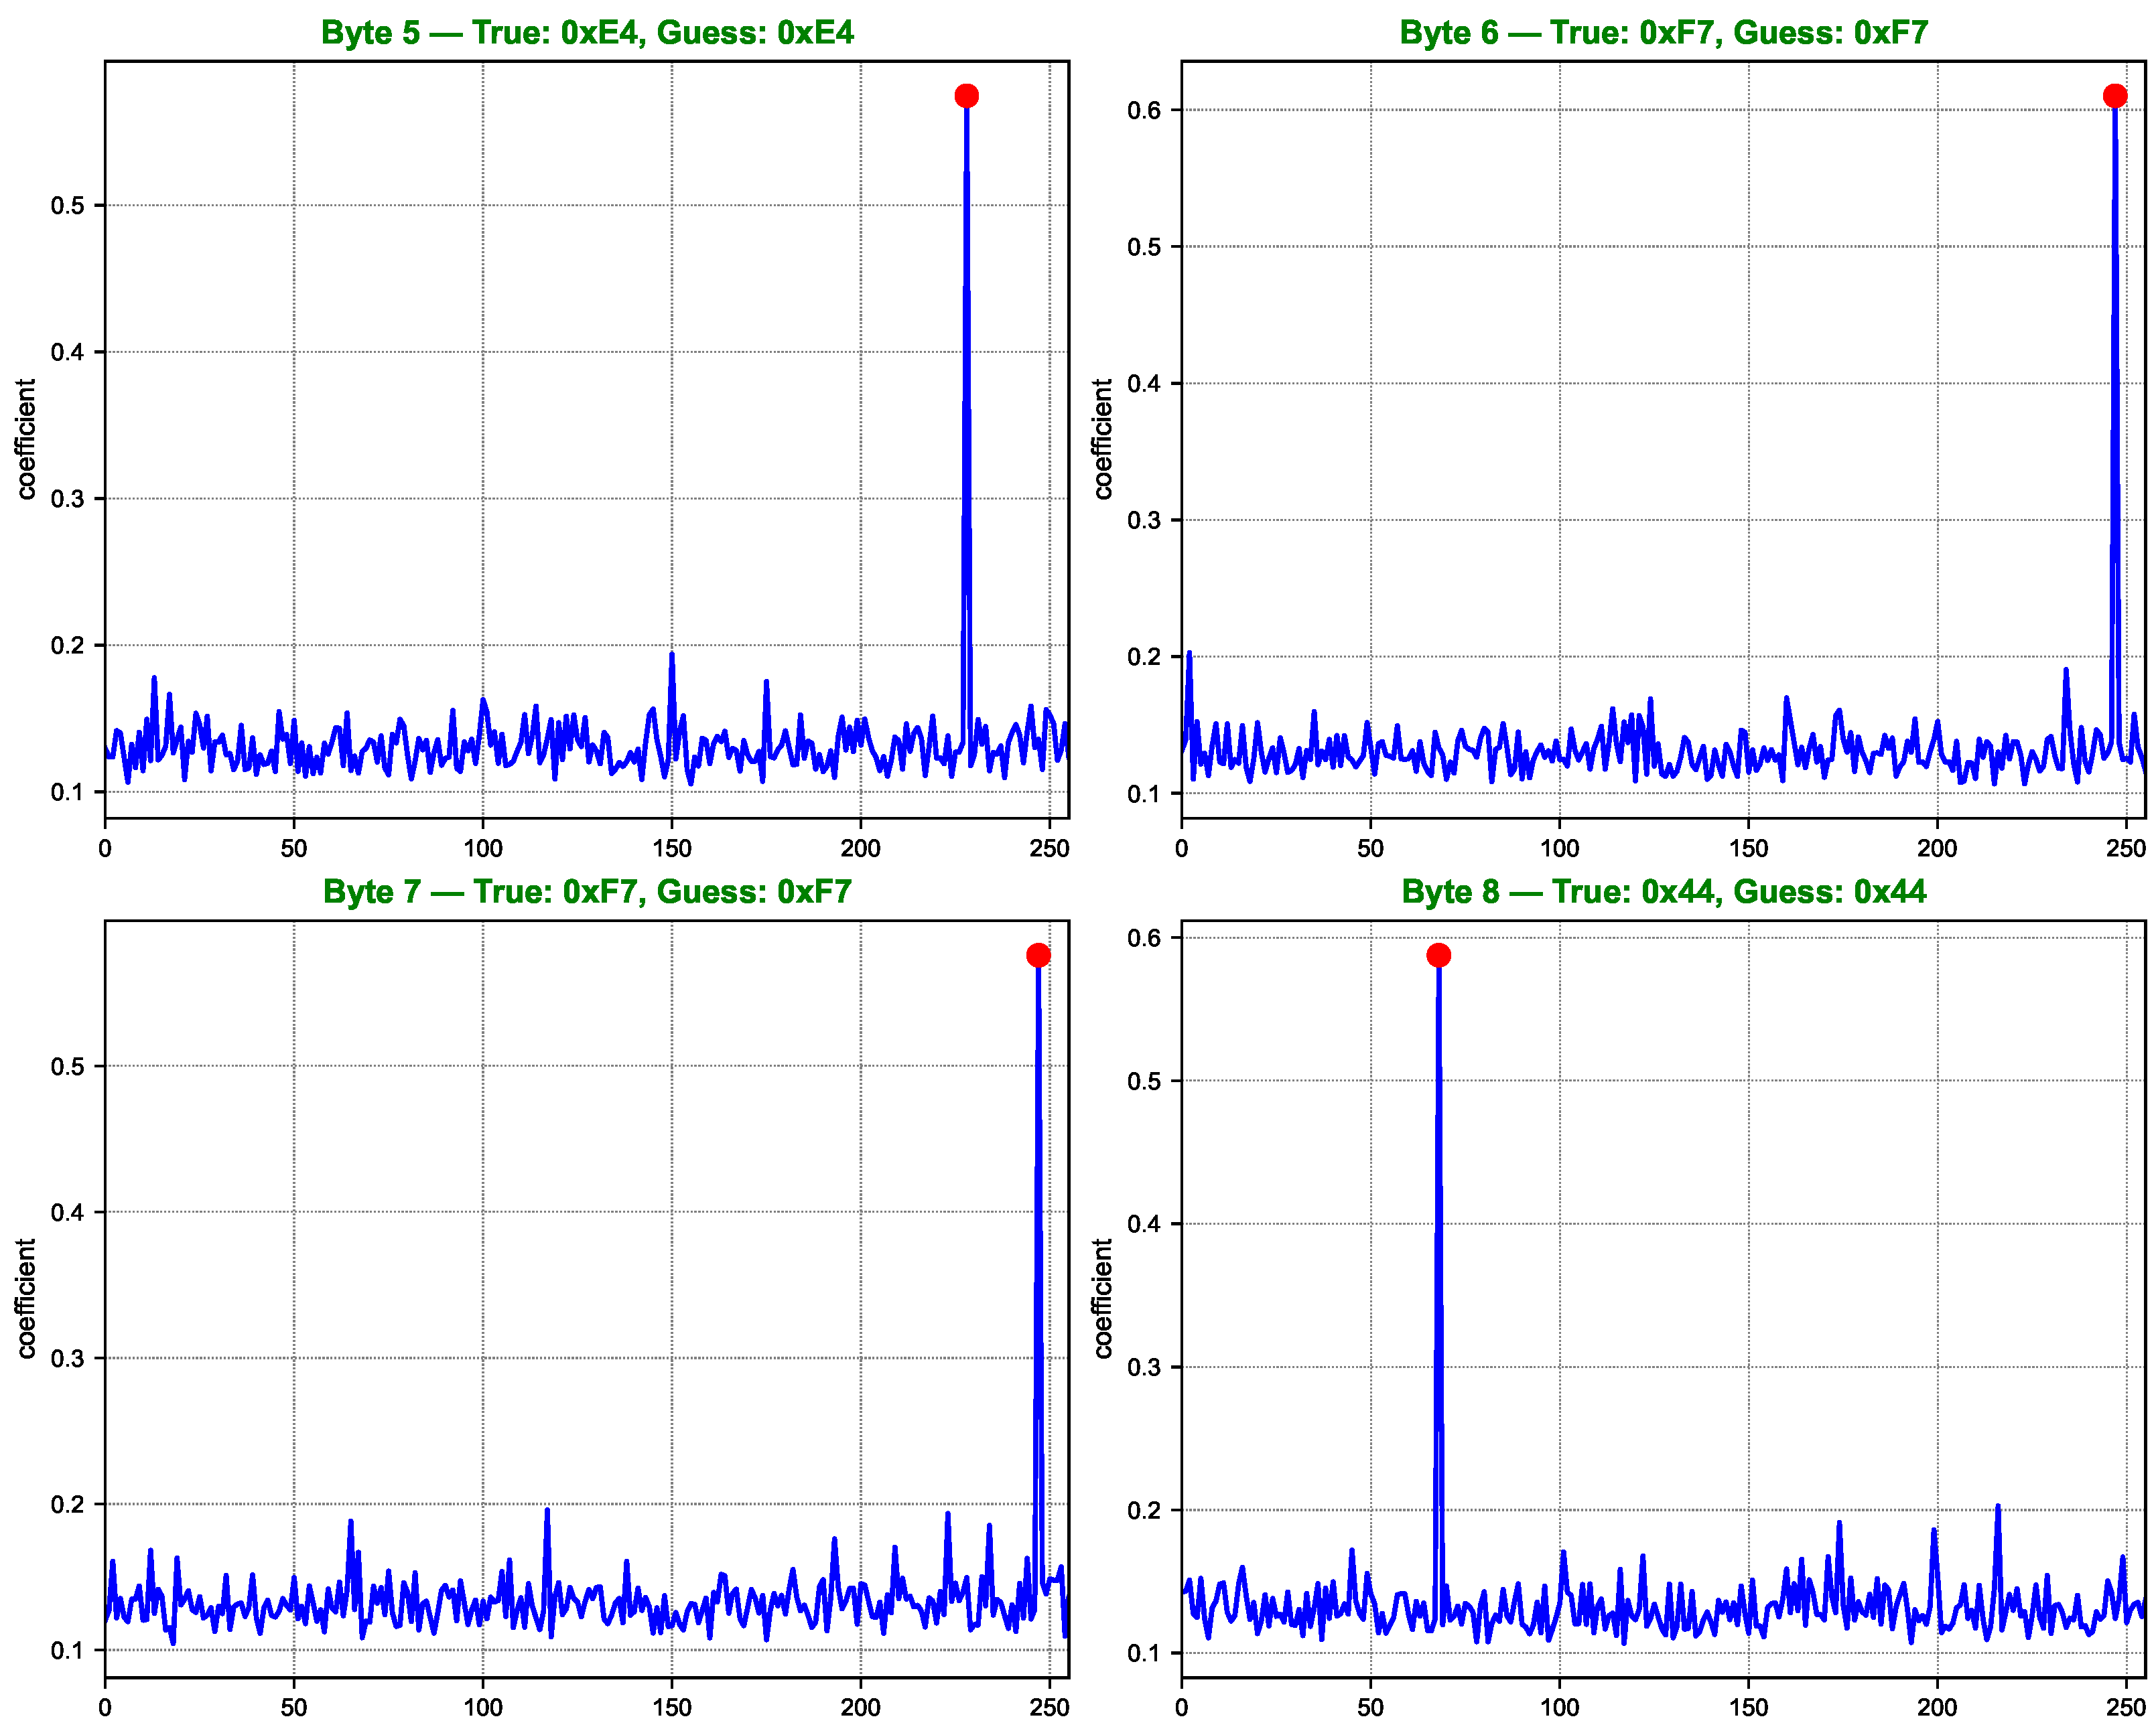Select the red peak marker in Byte 7 plot
Image resolution: width=2156 pixels, height=1733 pixels.
pyautogui.click(x=1038, y=956)
